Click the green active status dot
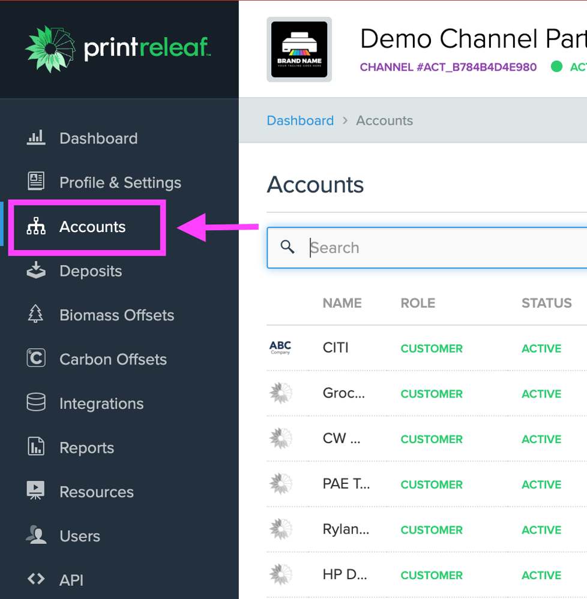 556,67
